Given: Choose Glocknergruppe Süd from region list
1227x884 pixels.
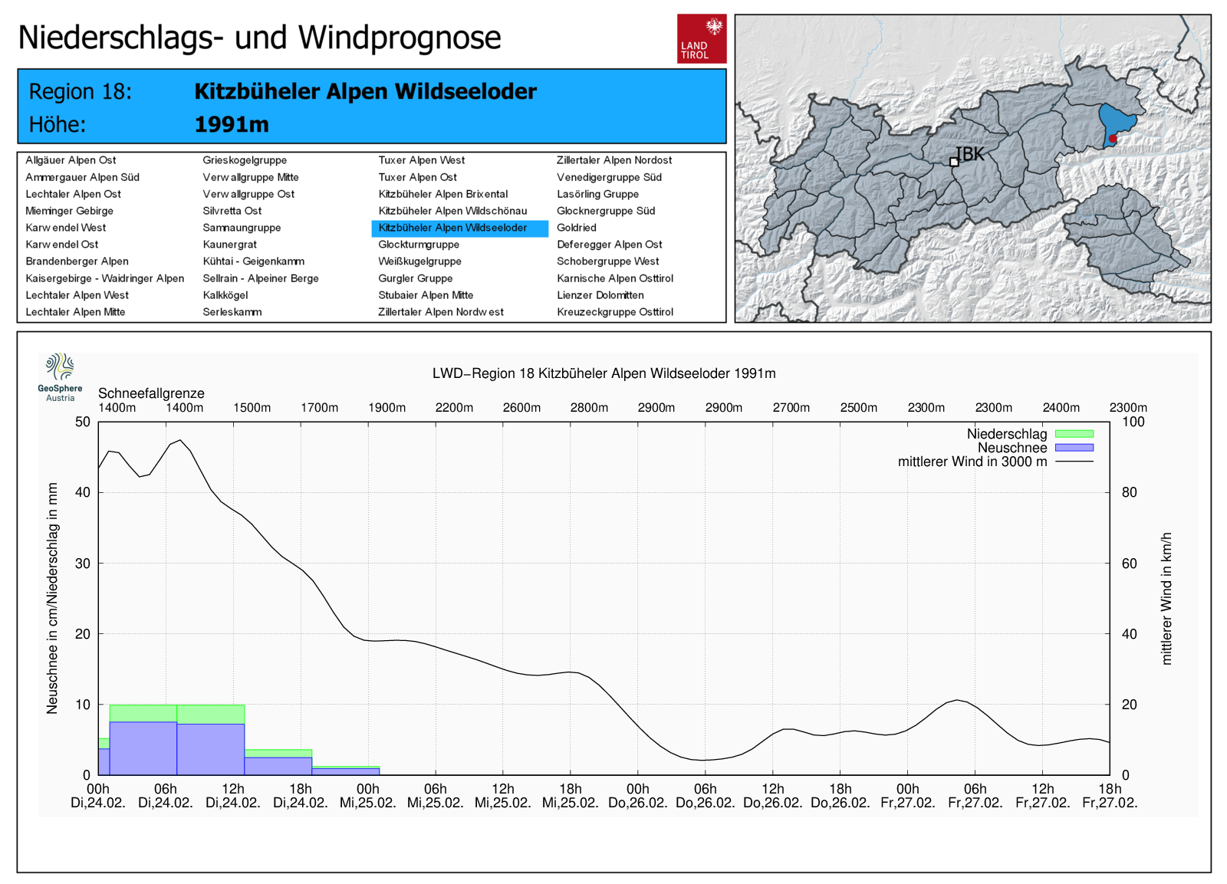Looking at the screenshot, I should tap(606, 211).
